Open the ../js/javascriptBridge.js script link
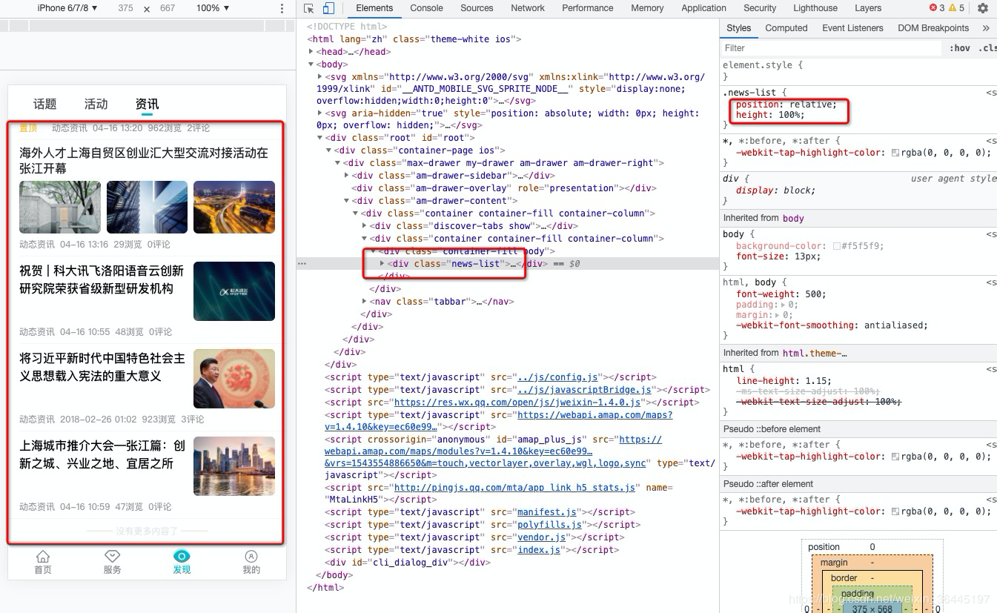 click(x=585, y=390)
